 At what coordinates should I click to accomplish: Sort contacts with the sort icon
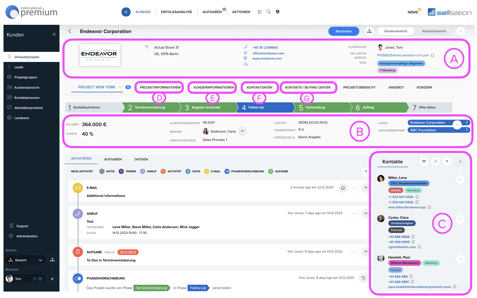[436, 161]
